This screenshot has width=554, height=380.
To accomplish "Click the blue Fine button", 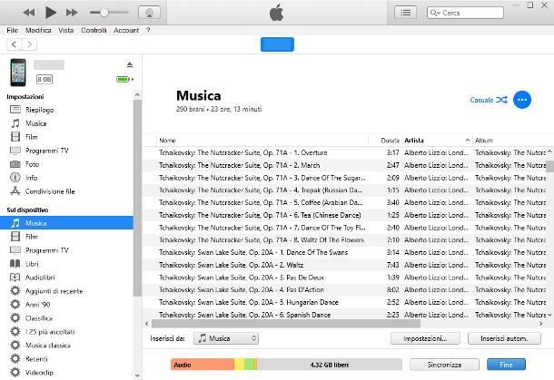I will click(506, 365).
